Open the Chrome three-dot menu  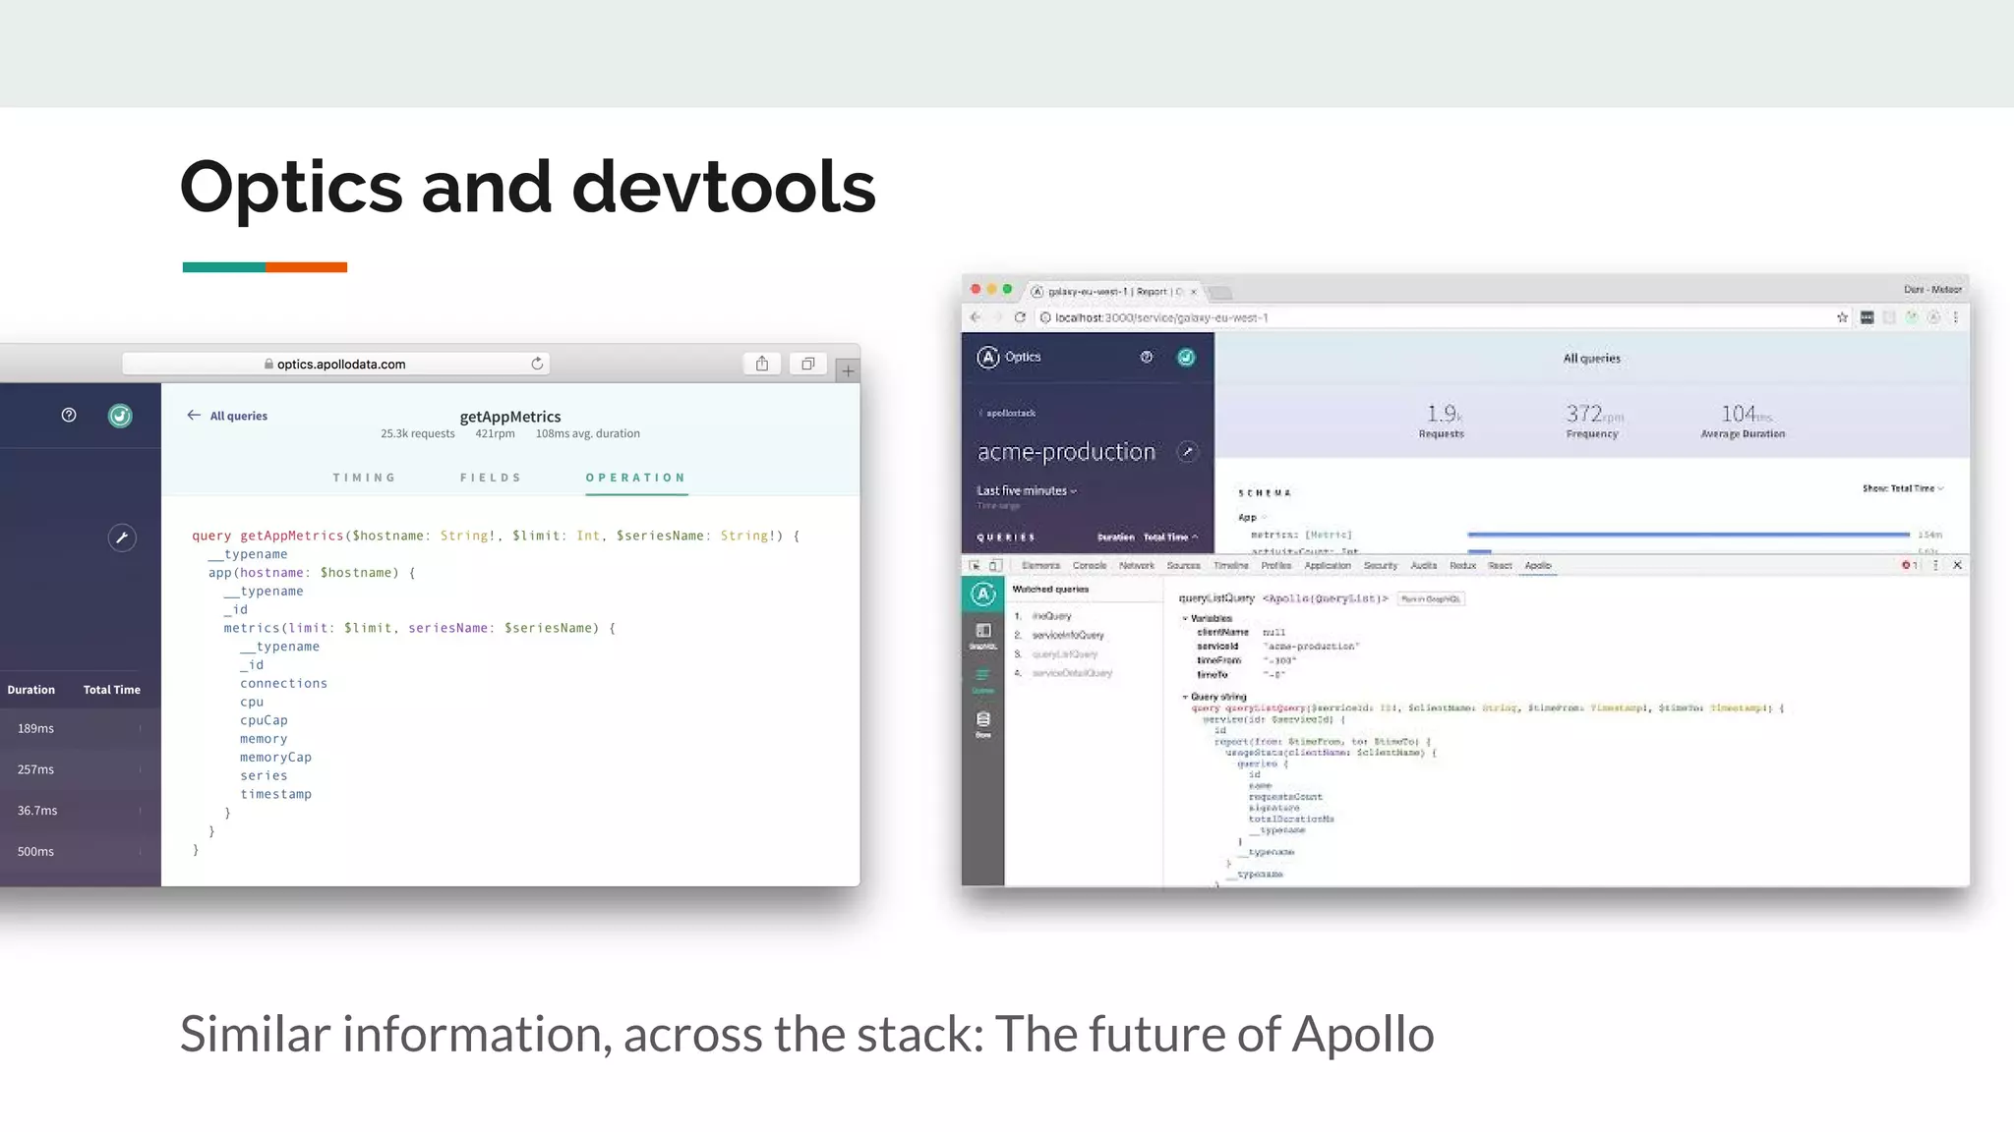click(1956, 317)
